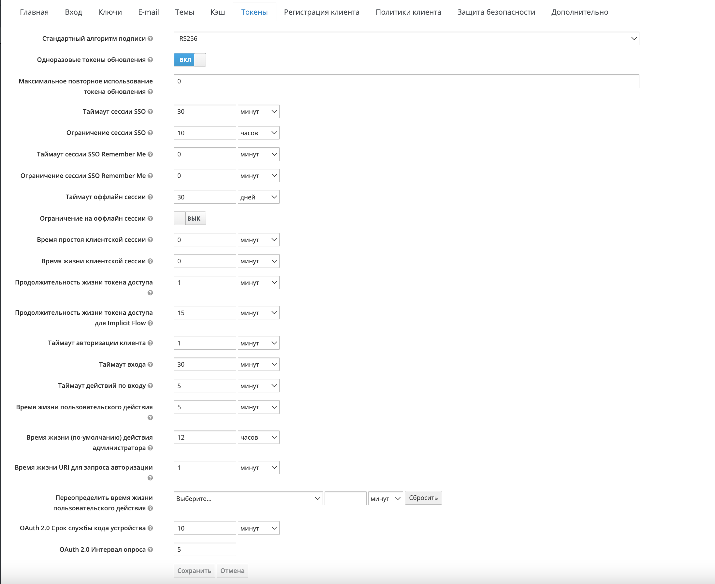
Task: Disable Одноразовые токены обновления toggle
Action: click(190, 60)
